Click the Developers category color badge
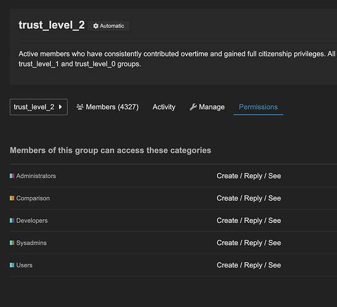The height and width of the screenshot is (307, 337). click(x=12, y=220)
